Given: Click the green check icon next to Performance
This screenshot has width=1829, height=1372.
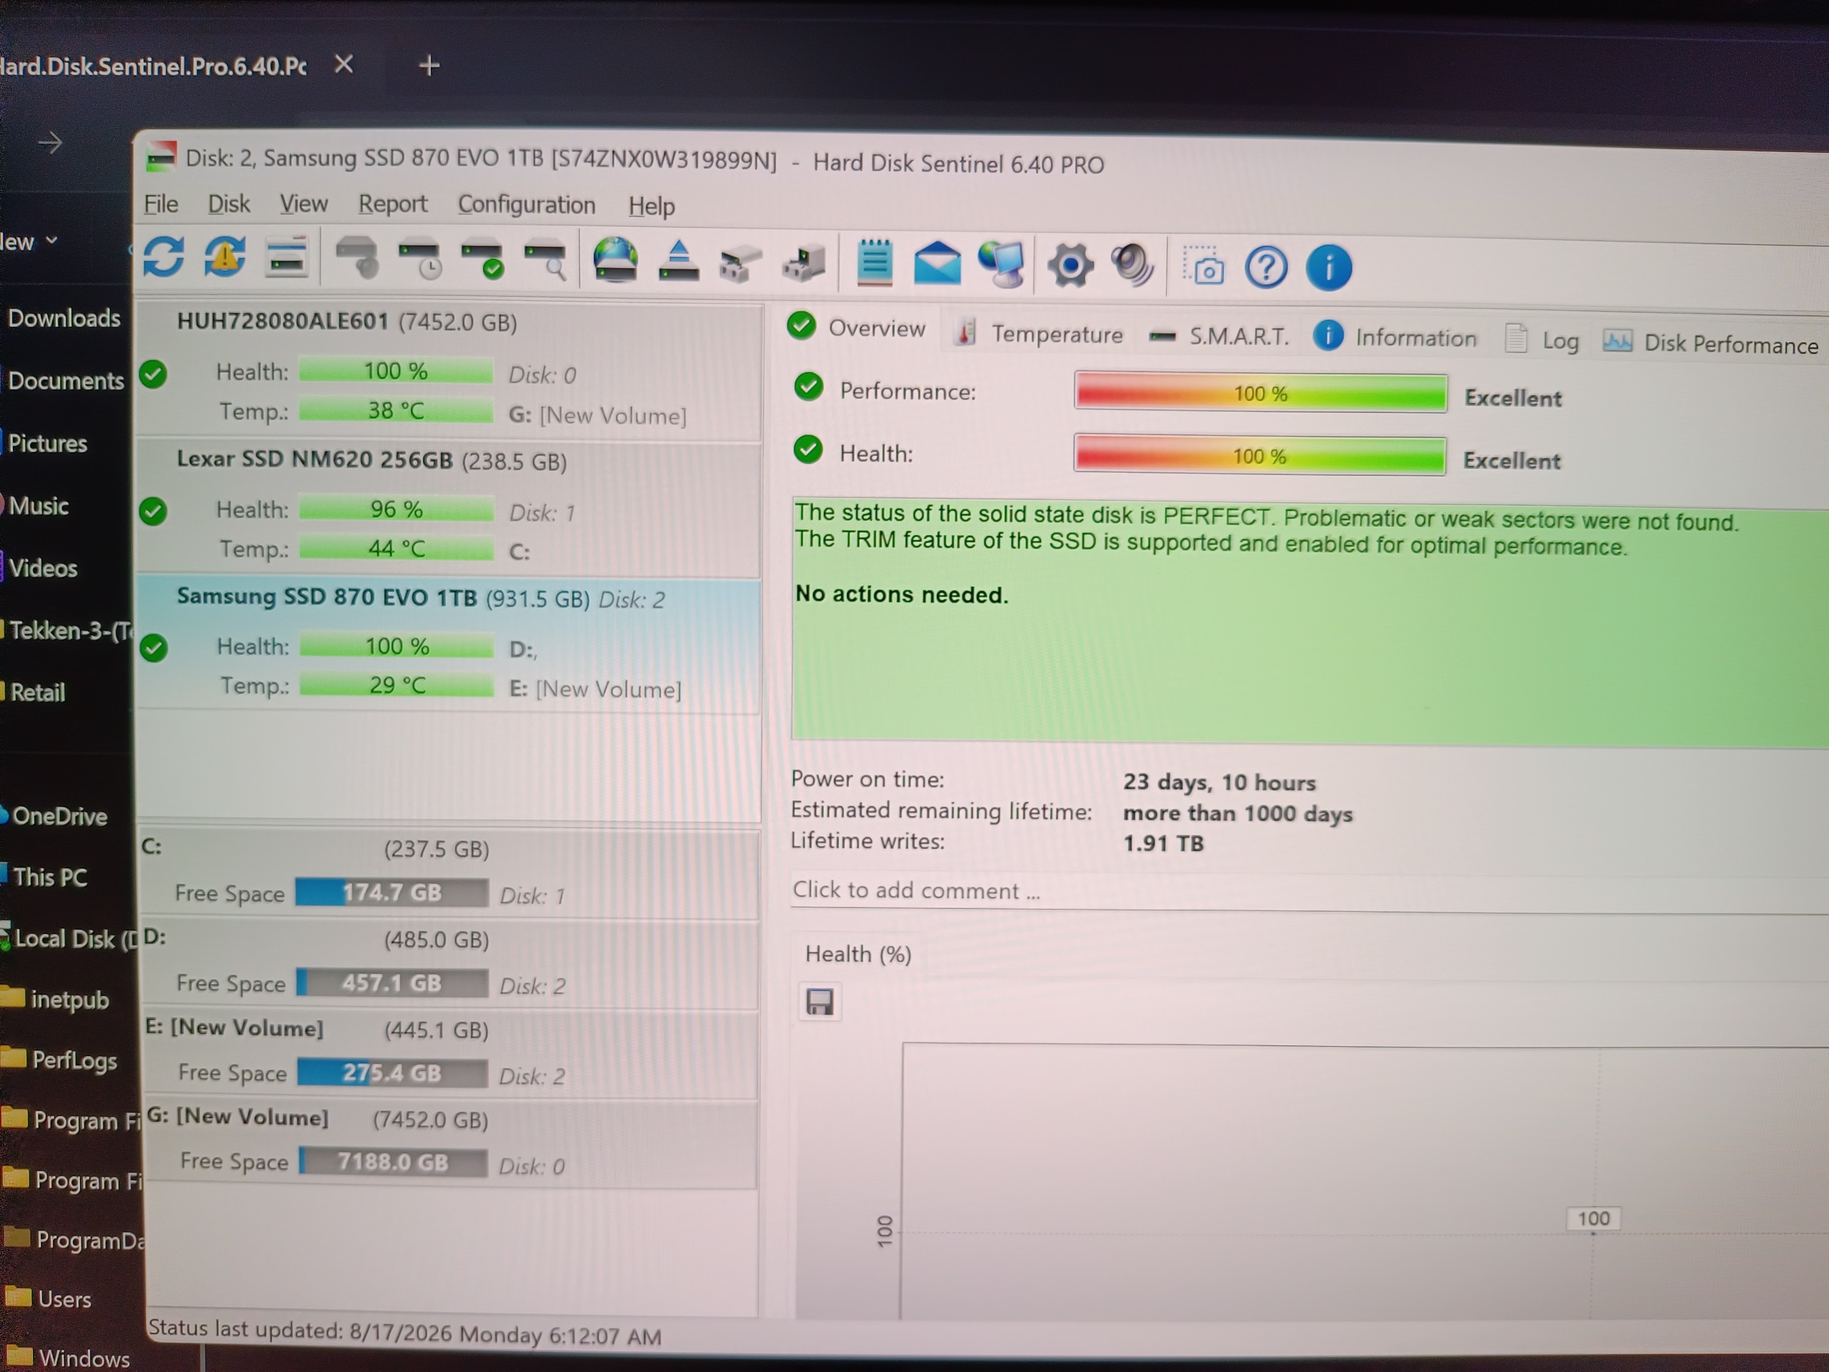Looking at the screenshot, I should tap(809, 387).
